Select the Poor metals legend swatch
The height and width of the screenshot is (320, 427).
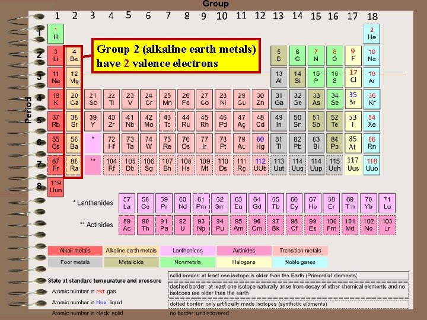coord(75,263)
